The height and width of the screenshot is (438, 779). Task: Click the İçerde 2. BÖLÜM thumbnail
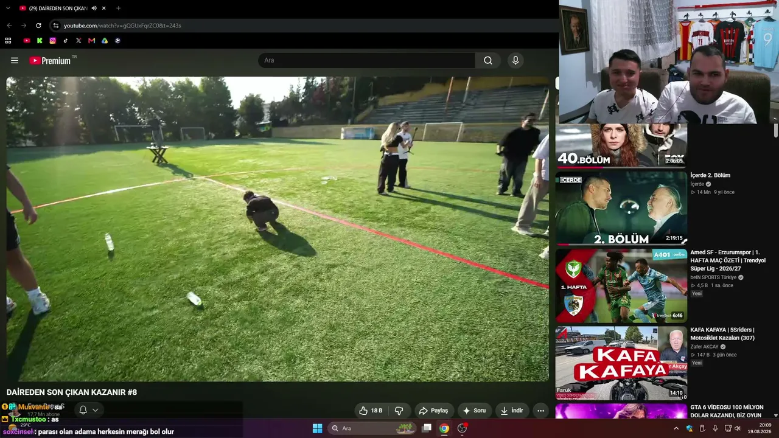(x=621, y=208)
